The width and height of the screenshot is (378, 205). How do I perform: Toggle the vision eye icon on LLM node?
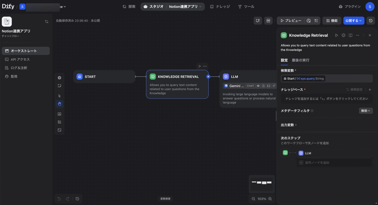tap(258, 86)
